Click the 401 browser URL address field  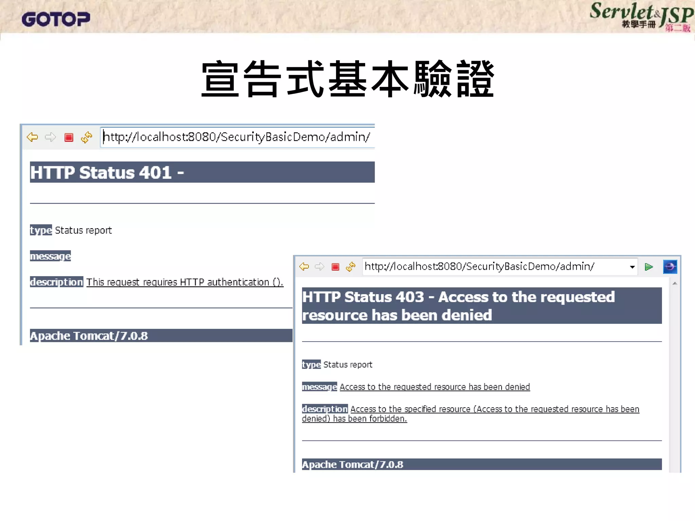237,137
